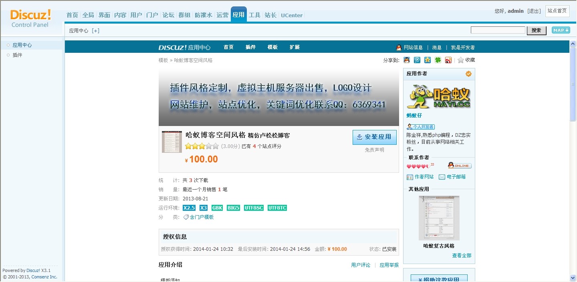
Task: Open author name 蚂蚁仔 link
Action: coord(414,116)
